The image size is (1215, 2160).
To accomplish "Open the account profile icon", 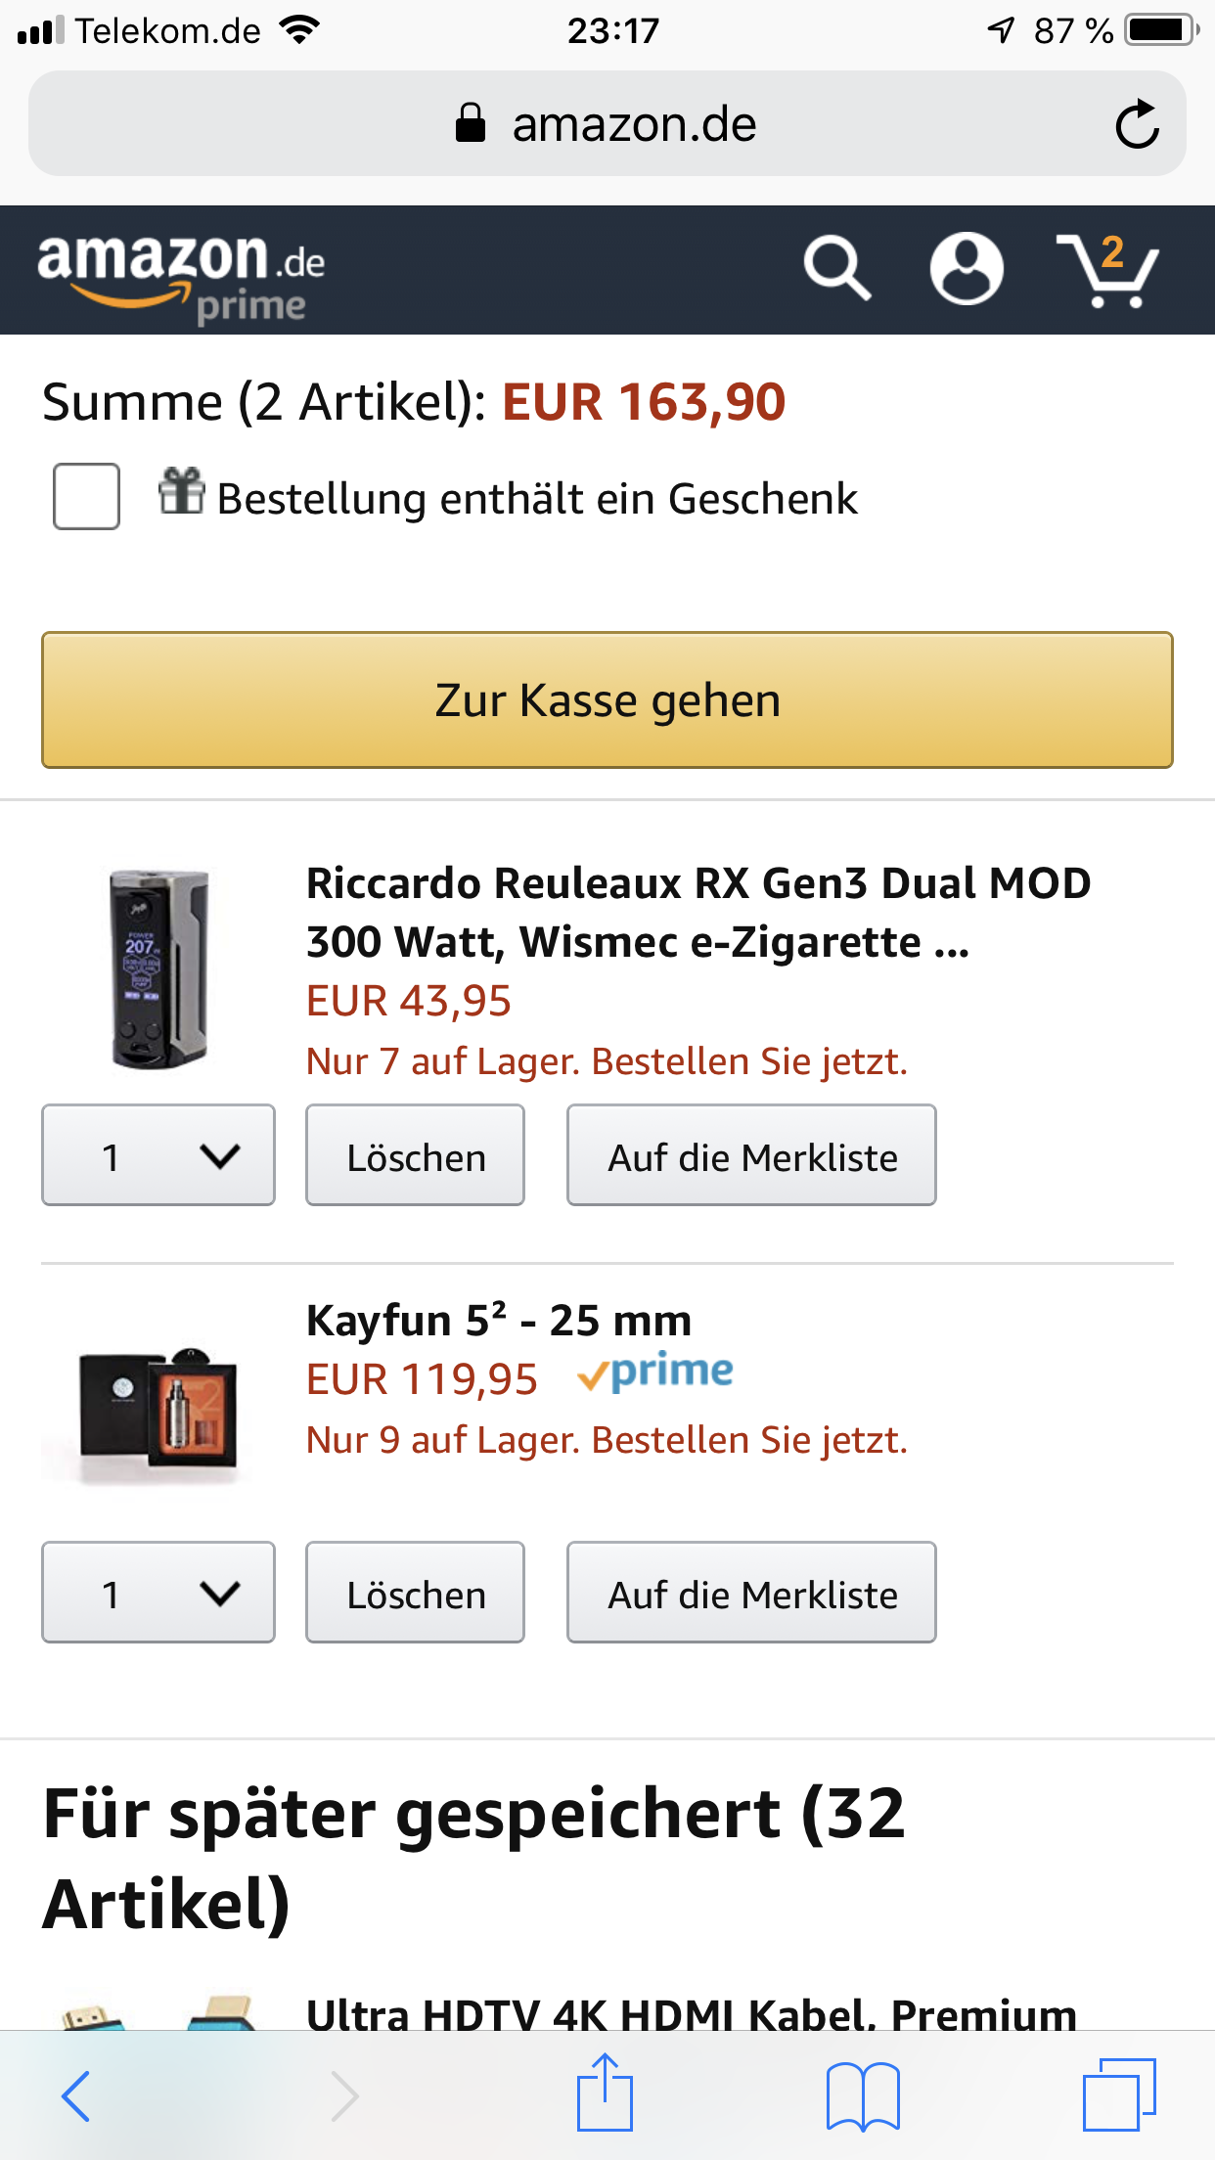I will [x=966, y=268].
